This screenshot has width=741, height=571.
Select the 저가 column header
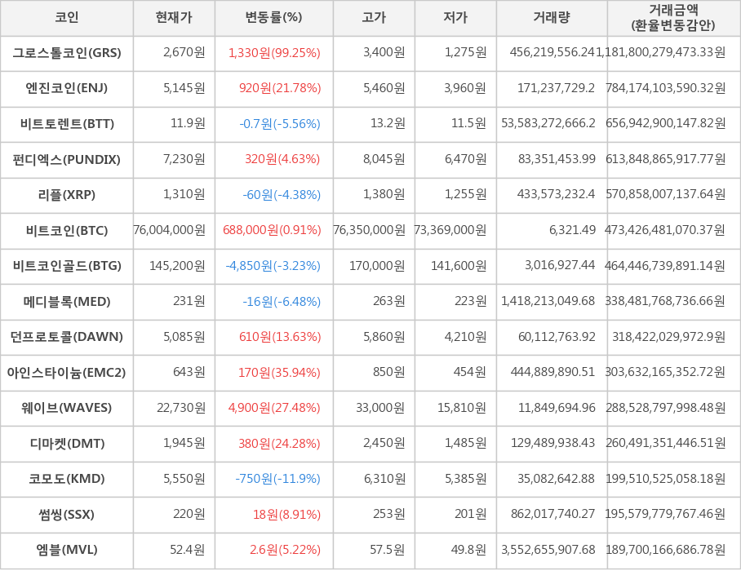click(455, 17)
